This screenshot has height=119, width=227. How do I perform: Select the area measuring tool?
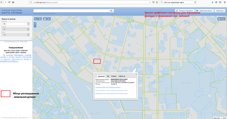coord(40,19)
